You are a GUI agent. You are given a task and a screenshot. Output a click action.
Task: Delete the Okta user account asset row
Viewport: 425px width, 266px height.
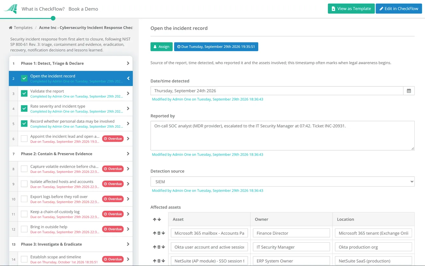tap(159, 247)
